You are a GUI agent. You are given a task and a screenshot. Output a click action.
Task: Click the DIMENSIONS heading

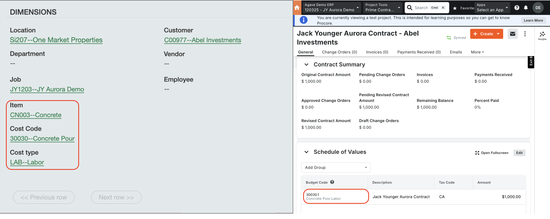33,12
